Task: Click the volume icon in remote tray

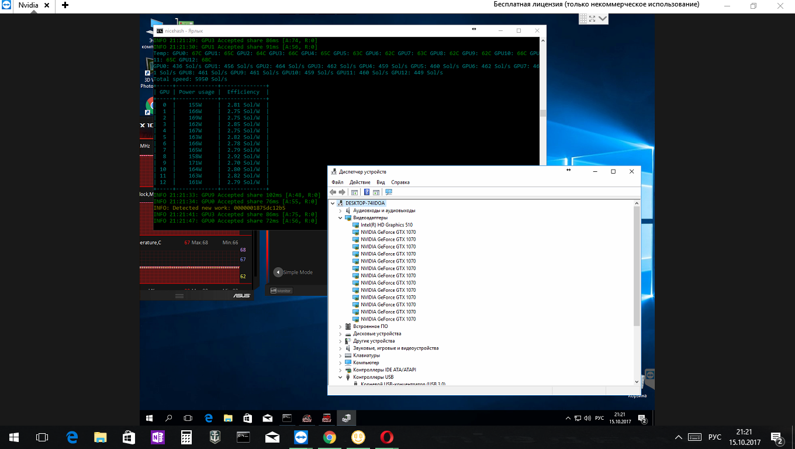Action: click(x=586, y=418)
